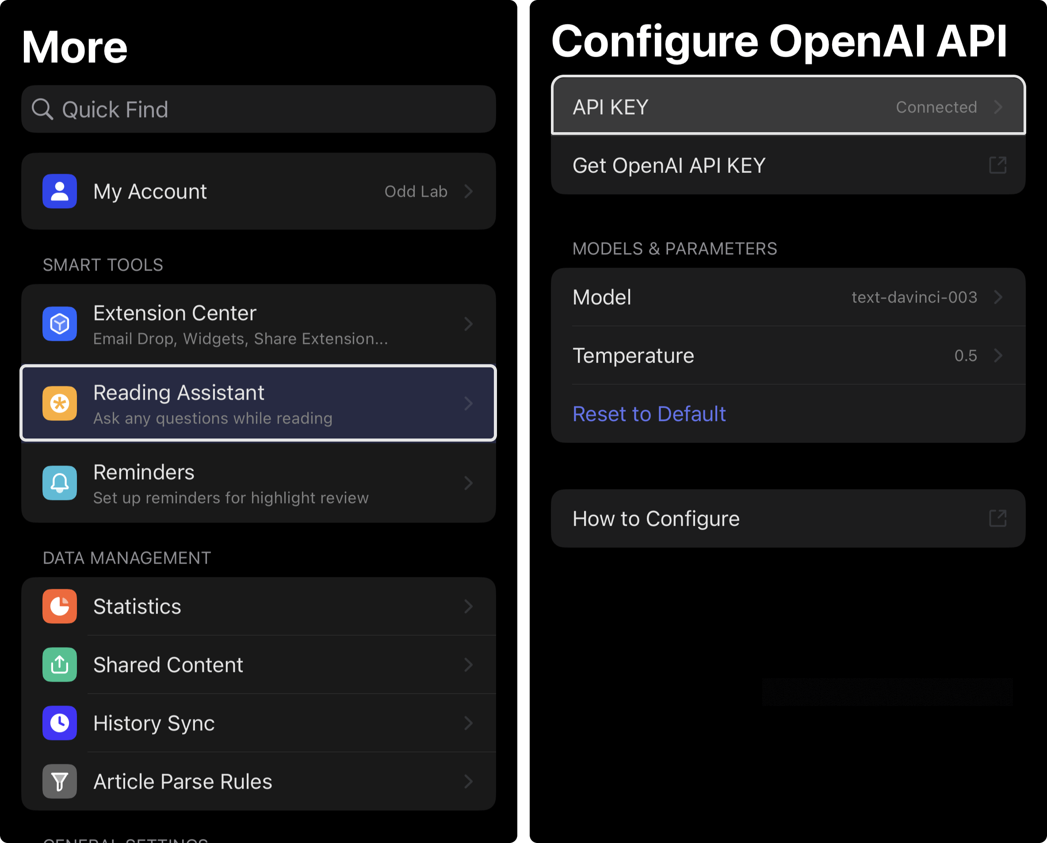
Task: Open the Statistics title text
Action: pos(137,607)
